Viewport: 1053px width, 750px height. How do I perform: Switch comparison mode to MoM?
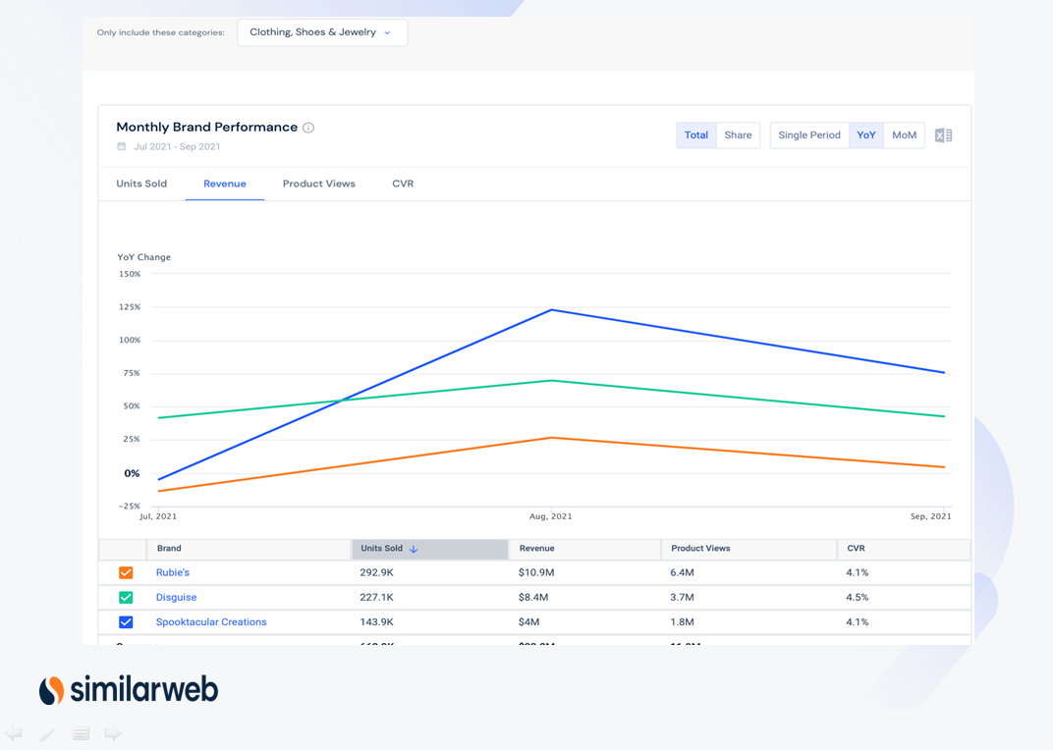coord(904,134)
